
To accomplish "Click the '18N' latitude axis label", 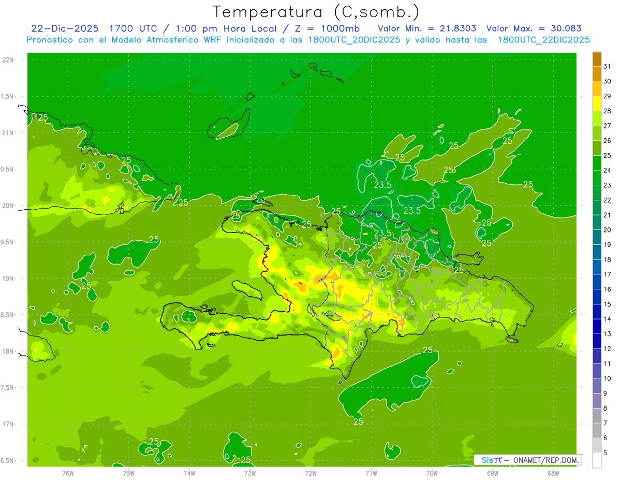I will [8, 352].
